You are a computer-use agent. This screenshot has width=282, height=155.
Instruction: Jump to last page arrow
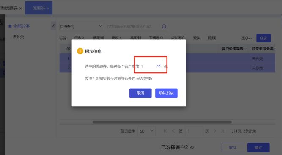223,131
